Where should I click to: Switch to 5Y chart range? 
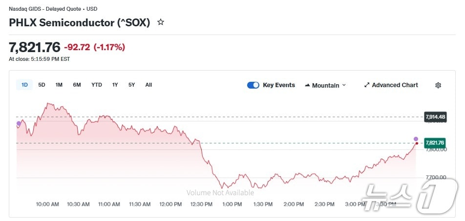(131, 85)
